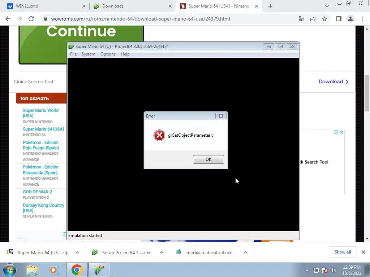
Task: Reload the wowroms page
Action: tap(31, 19)
